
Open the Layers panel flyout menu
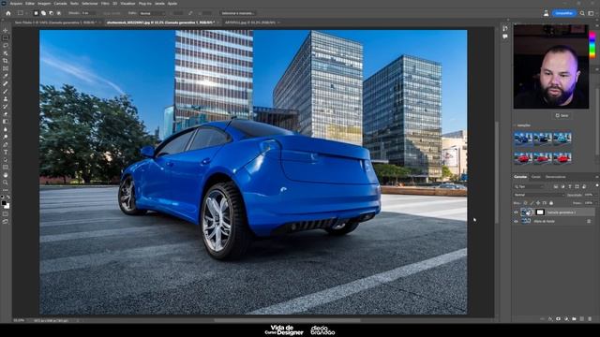(596, 177)
